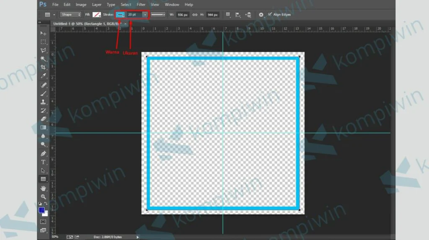Select the Magic Wand tool
The image size is (429, 240).
click(x=43, y=59)
